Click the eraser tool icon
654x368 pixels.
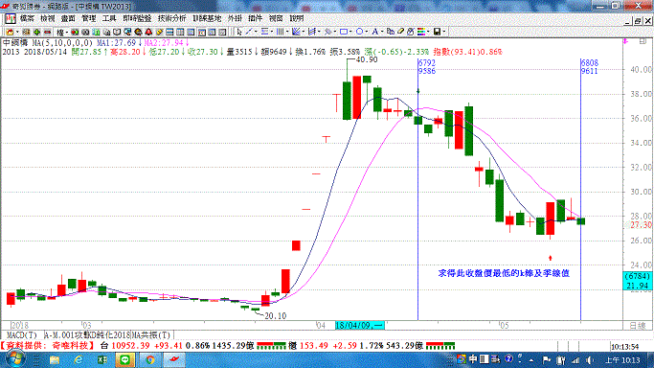click(x=401, y=32)
